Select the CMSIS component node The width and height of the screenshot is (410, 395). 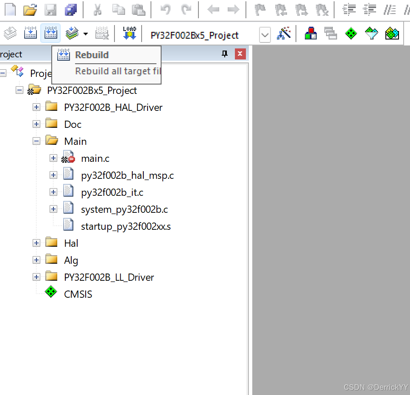click(x=78, y=294)
